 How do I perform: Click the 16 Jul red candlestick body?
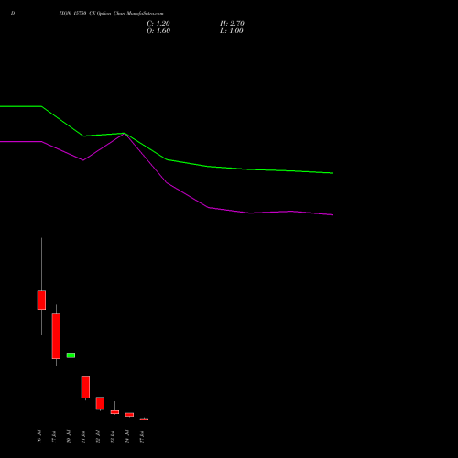(x=41, y=300)
